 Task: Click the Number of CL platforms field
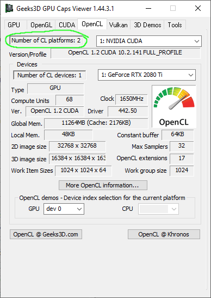pos(46,40)
